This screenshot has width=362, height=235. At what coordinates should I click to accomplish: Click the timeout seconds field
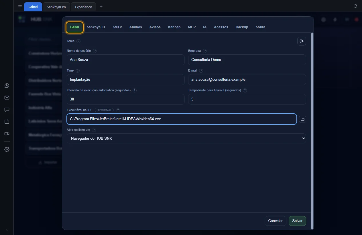[247, 99]
